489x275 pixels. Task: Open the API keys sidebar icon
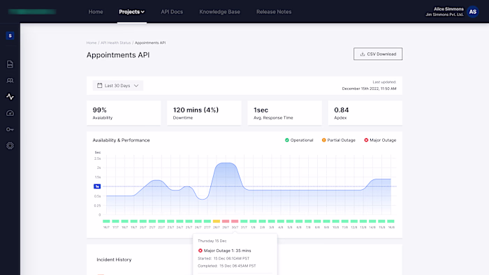(10, 129)
